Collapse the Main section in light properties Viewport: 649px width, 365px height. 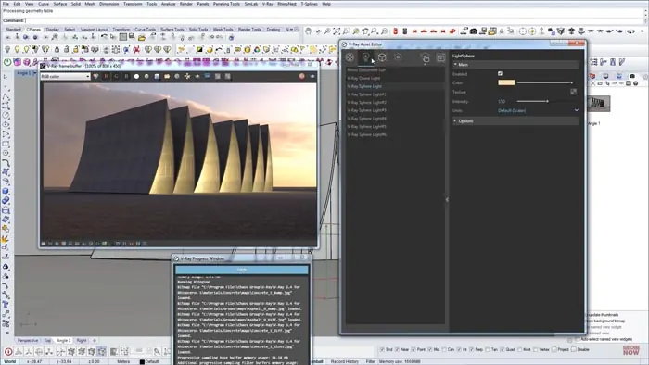pos(455,65)
